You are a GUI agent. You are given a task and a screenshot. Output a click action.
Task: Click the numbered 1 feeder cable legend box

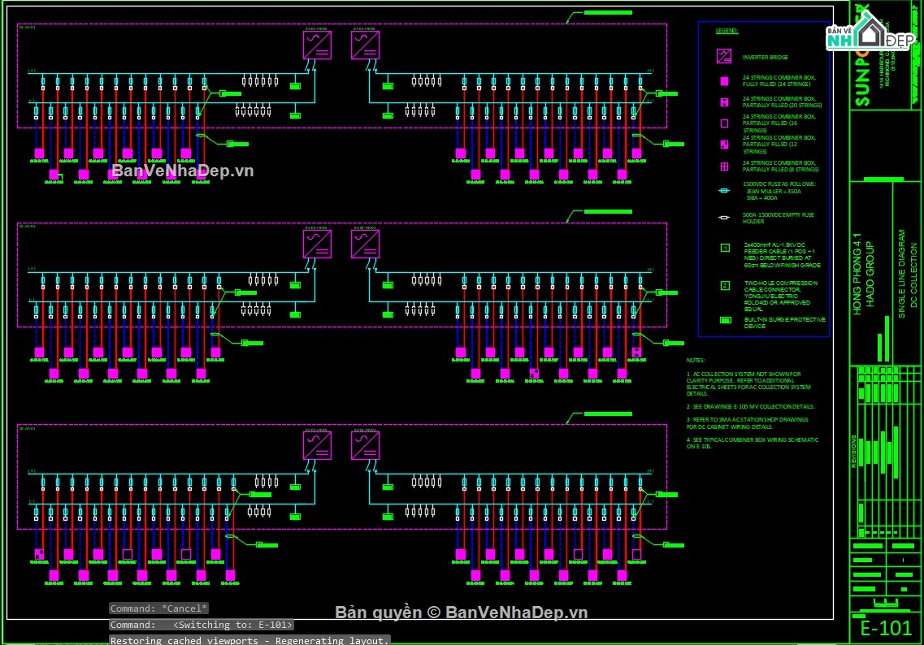pos(724,248)
